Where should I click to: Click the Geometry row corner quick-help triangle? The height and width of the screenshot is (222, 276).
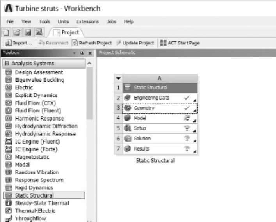tap(195, 110)
